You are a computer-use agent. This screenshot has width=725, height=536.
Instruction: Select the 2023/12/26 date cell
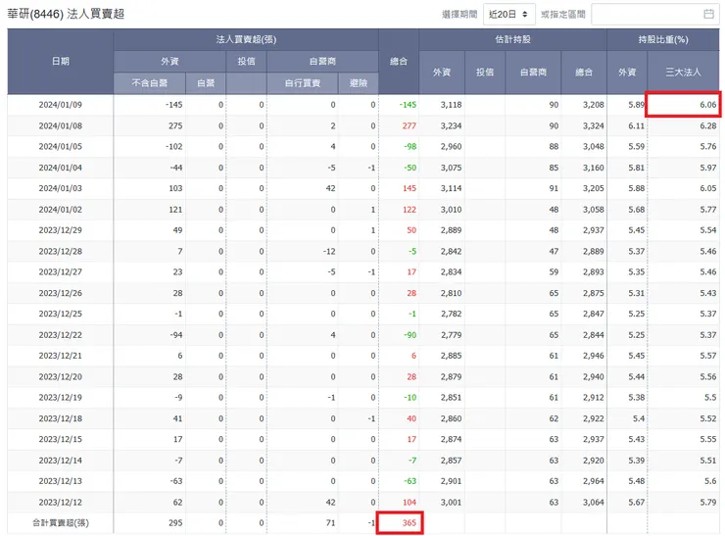click(x=61, y=293)
